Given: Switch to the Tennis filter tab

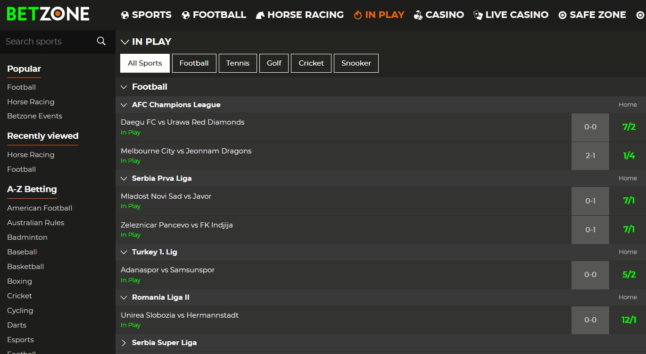Looking at the screenshot, I should [238, 63].
